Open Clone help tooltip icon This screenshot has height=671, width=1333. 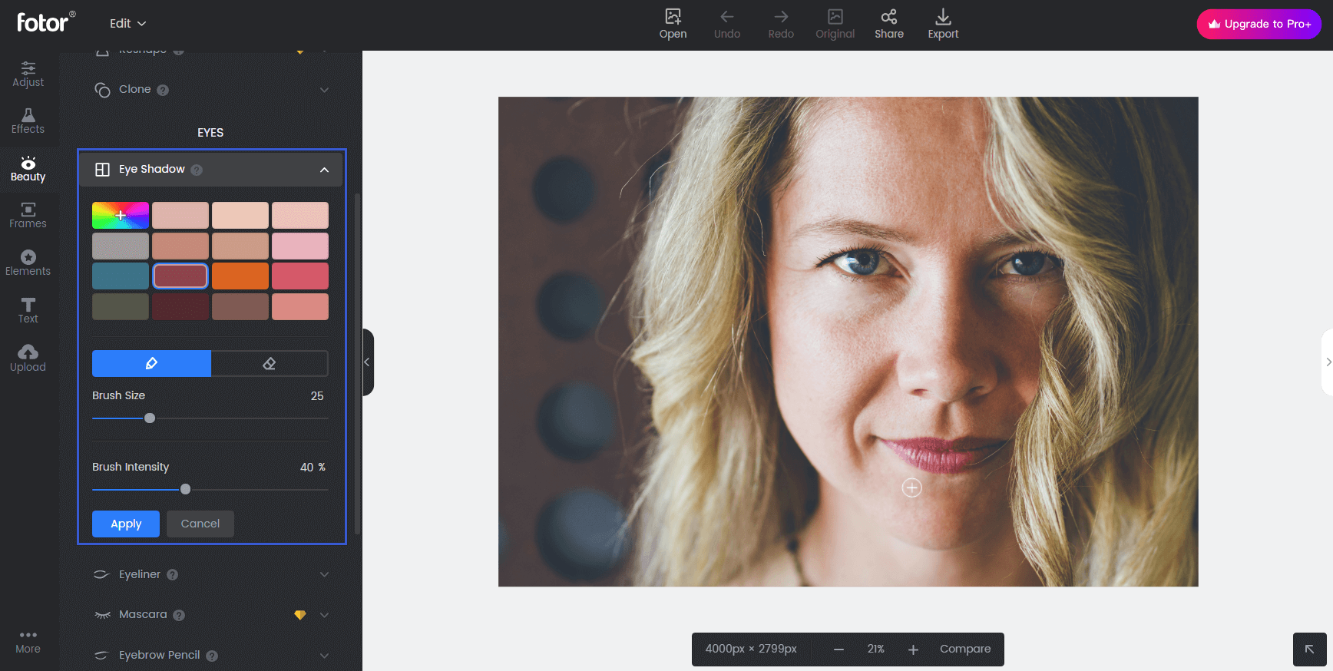163,90
